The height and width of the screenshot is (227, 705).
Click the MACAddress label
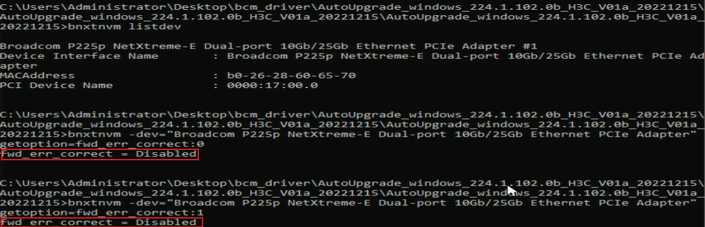pos(37,75)
